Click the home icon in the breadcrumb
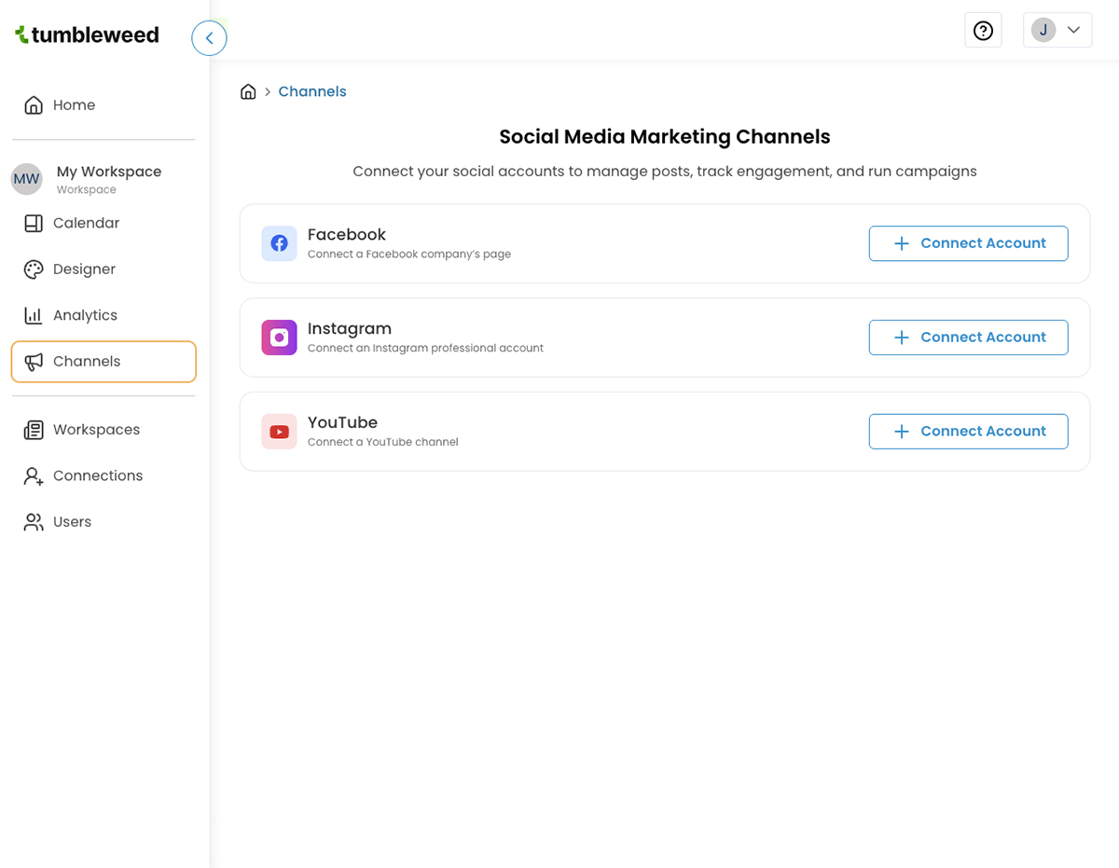Image resolution: width=1119 pixels, height=868 pixels. click(x=248, y=90)
